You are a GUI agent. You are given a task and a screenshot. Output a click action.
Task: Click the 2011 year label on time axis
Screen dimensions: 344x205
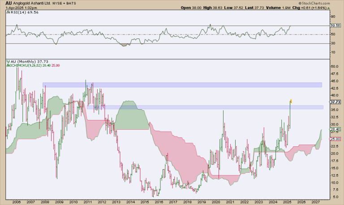pyautogui.click(x=87, y=202)
